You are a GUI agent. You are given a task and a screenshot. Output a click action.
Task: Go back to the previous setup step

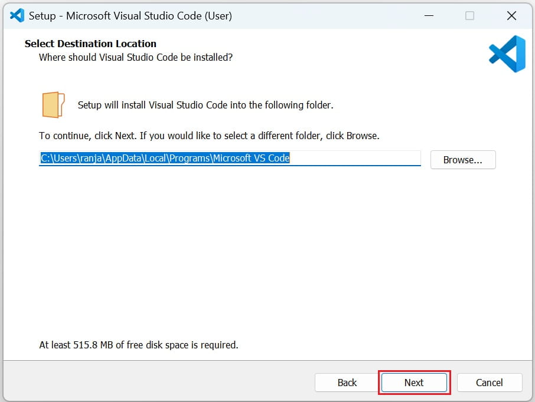point(346,383)
